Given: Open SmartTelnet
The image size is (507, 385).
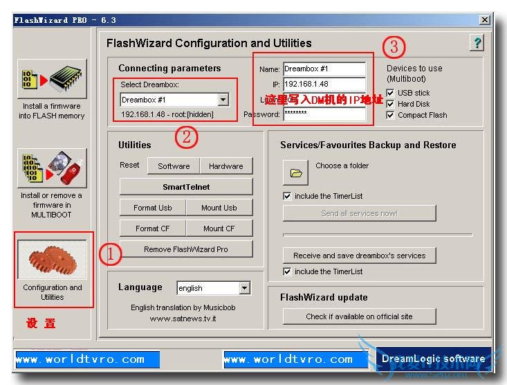Looking at the screenshot, I should (x=186, y=187).
